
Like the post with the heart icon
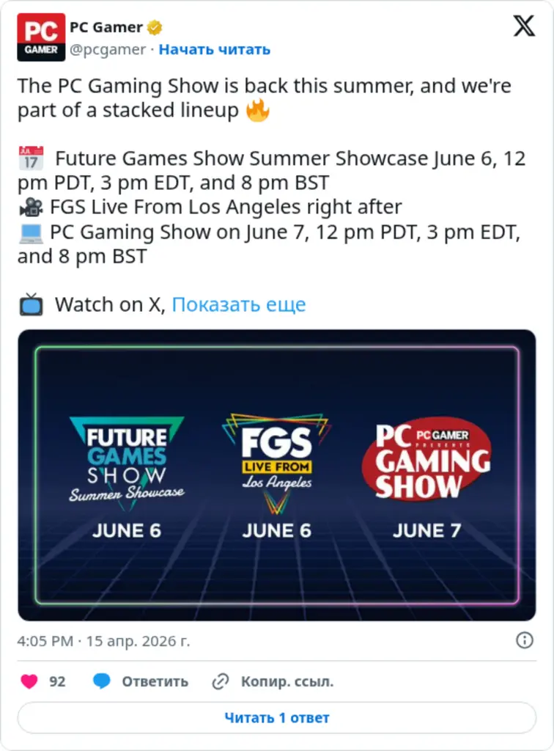coord(29,681)
